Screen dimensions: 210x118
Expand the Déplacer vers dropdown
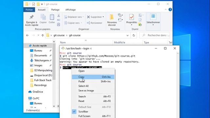pos(83,17)
